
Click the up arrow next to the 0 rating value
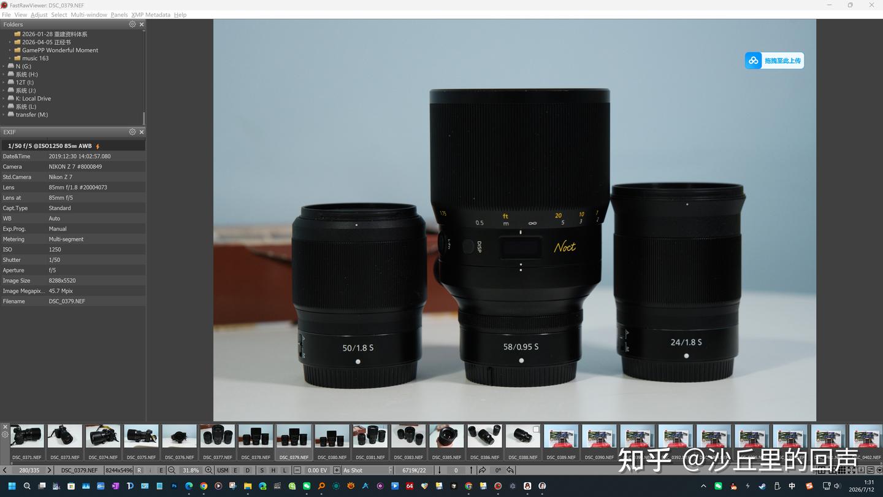pyautogui.click(x=471, y=470)
